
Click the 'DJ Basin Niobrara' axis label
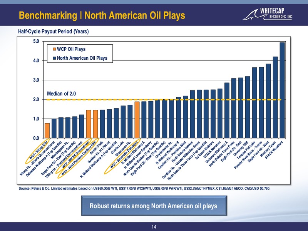204,151
